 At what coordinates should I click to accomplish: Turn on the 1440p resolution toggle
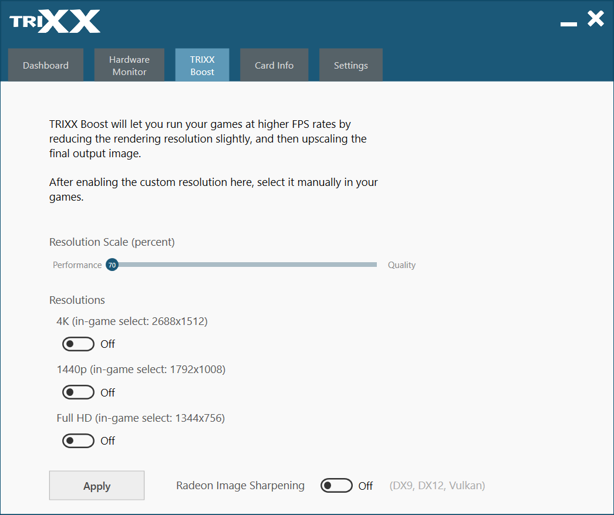78,392
